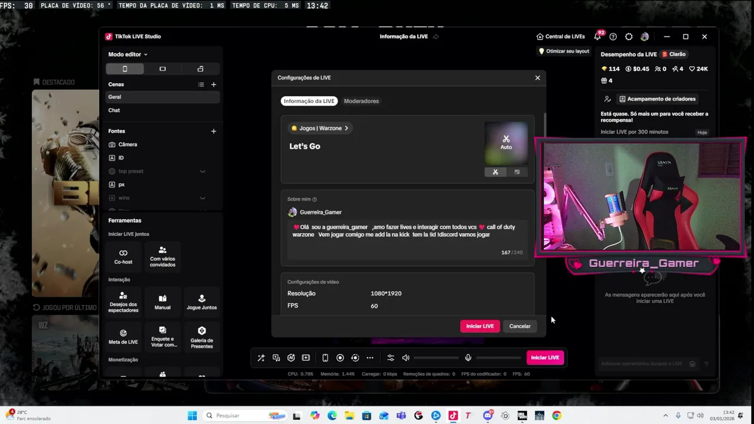Screen dimensions: 754x424
Task: Show the hidden wins source
Action: click(203, 198)
